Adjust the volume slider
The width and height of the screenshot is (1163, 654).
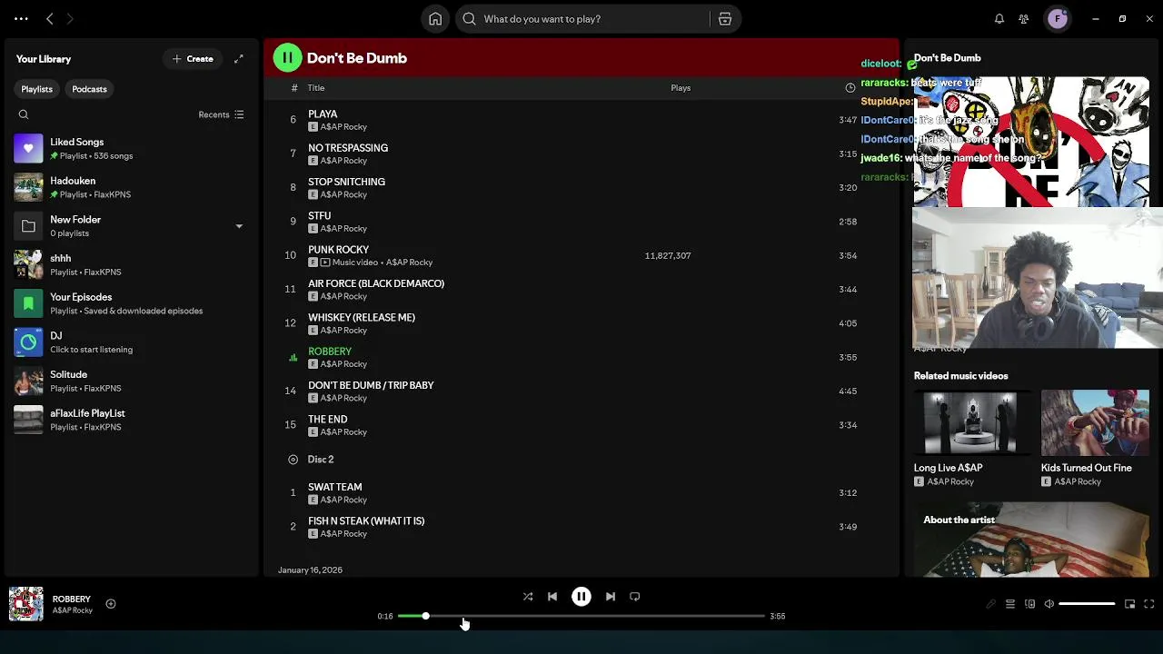[1087, 604]
